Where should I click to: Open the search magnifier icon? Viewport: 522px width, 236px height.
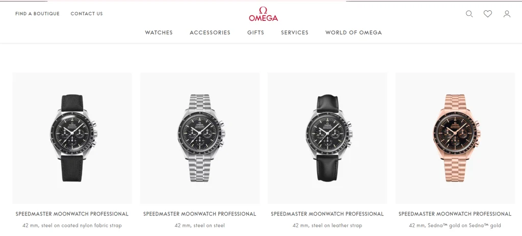469,14
